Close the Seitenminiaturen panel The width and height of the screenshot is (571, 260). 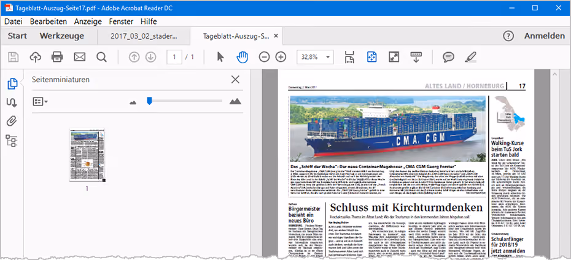[x=235, y=80]
